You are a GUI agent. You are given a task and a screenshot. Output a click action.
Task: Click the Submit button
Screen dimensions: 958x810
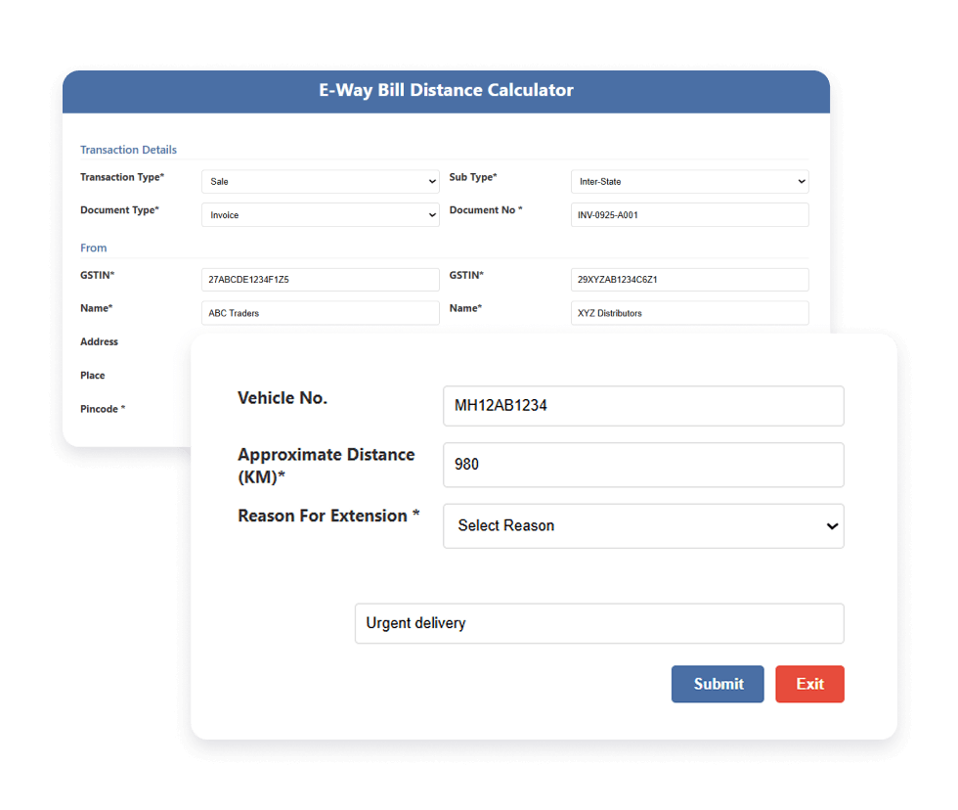tap(718, 684)
